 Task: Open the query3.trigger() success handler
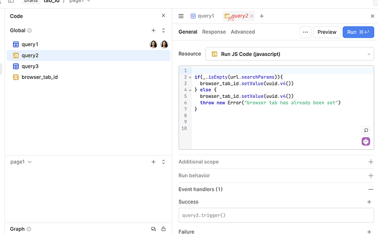[x=276, y=215]
